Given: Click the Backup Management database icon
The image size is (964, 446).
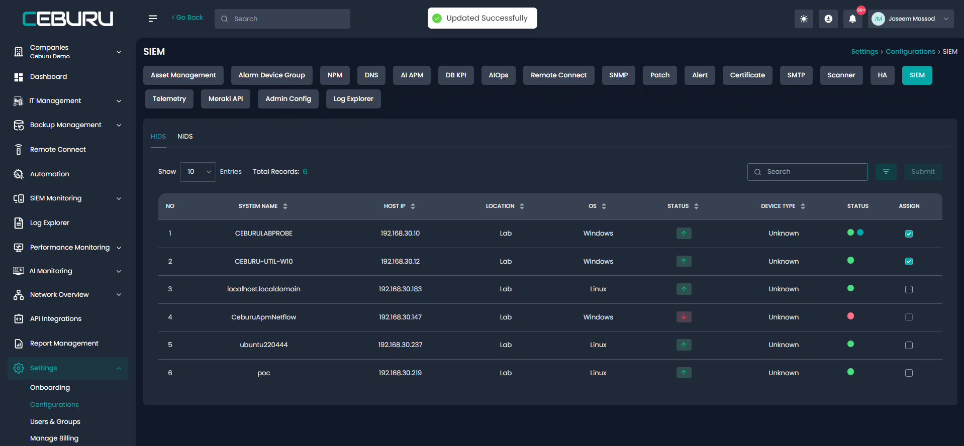Looking at the screenshot, I should click(x=19, y=125).
